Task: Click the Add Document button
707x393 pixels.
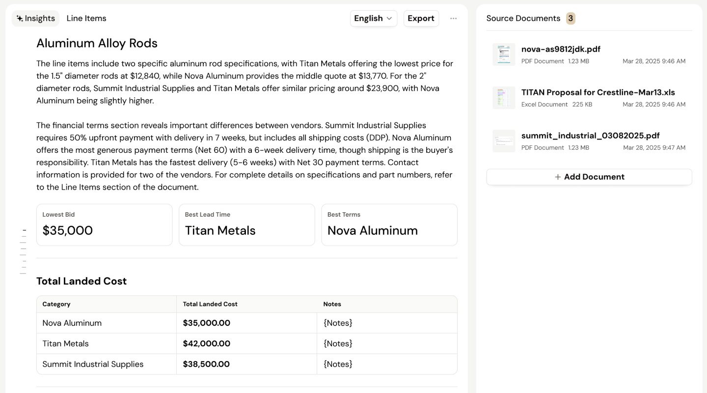Action: tap(589, 177)
